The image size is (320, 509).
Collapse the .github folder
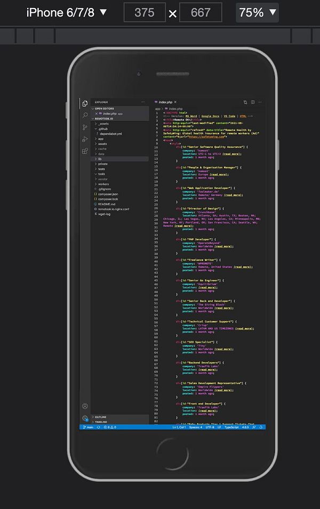point(101,129)
